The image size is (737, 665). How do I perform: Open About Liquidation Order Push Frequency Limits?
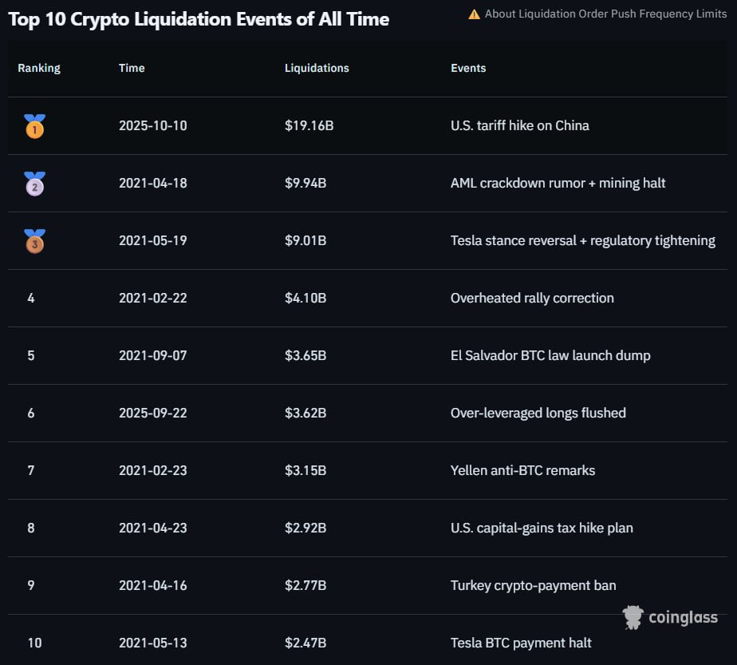605,14
